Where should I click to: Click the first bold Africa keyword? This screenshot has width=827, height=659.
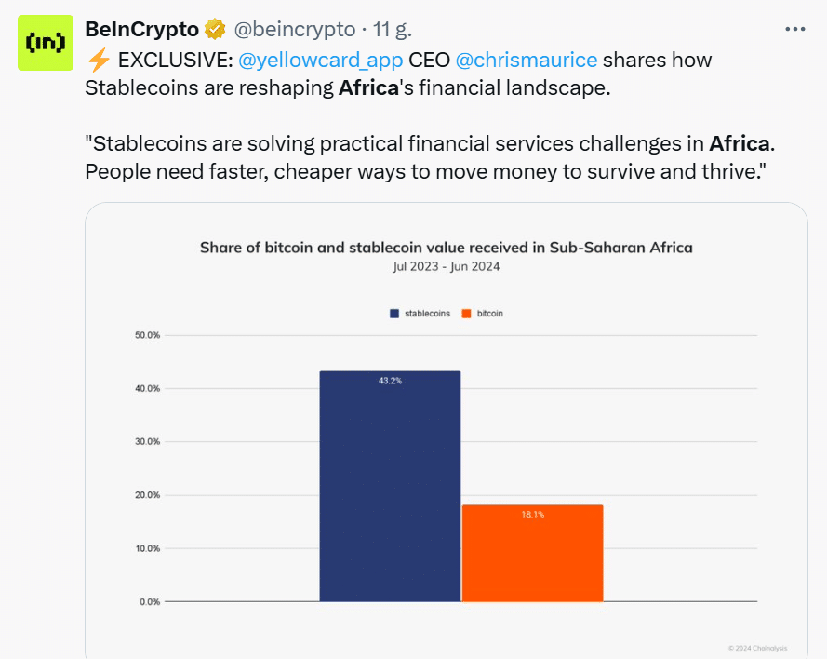pos(368,88)
